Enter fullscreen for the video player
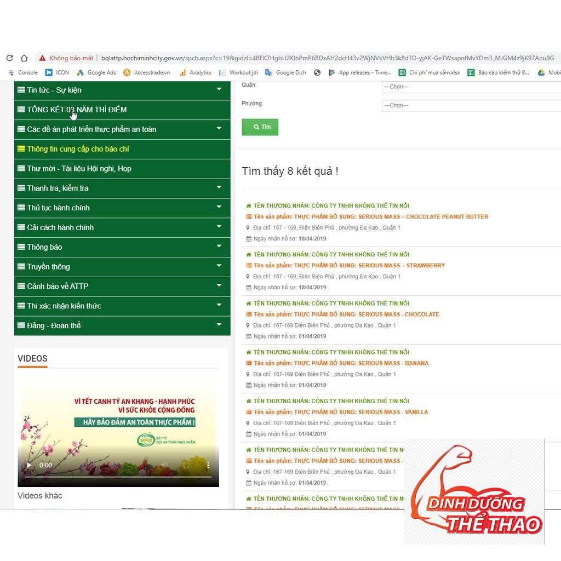 [186, 465]
